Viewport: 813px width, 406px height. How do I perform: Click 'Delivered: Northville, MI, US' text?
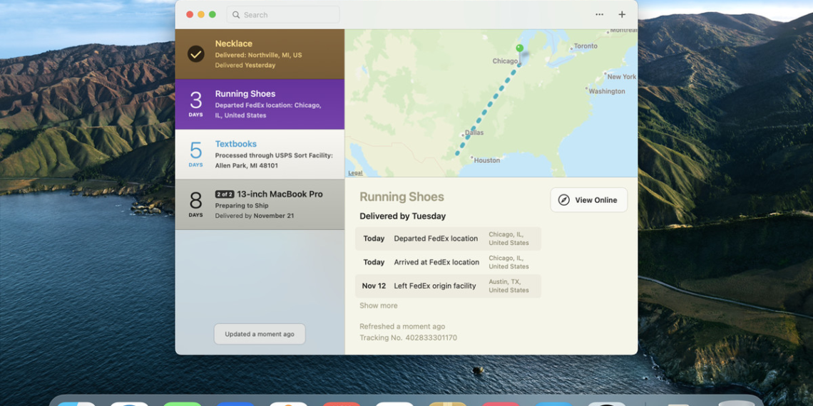pyautogui.click(x=258, y=55)
